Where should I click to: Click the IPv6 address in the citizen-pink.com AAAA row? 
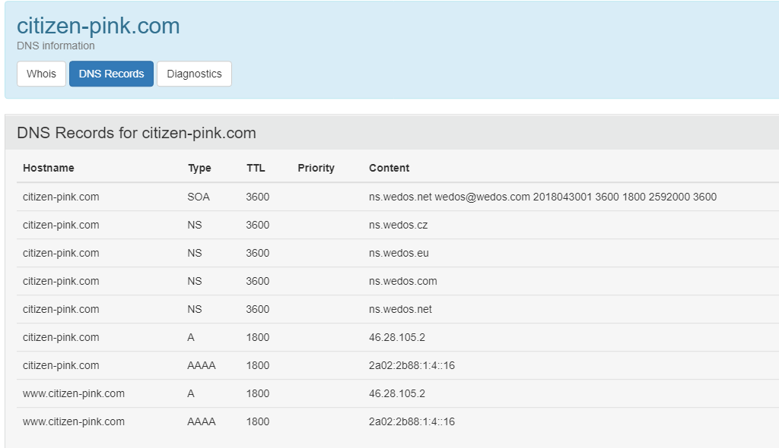tap(412, 366)
